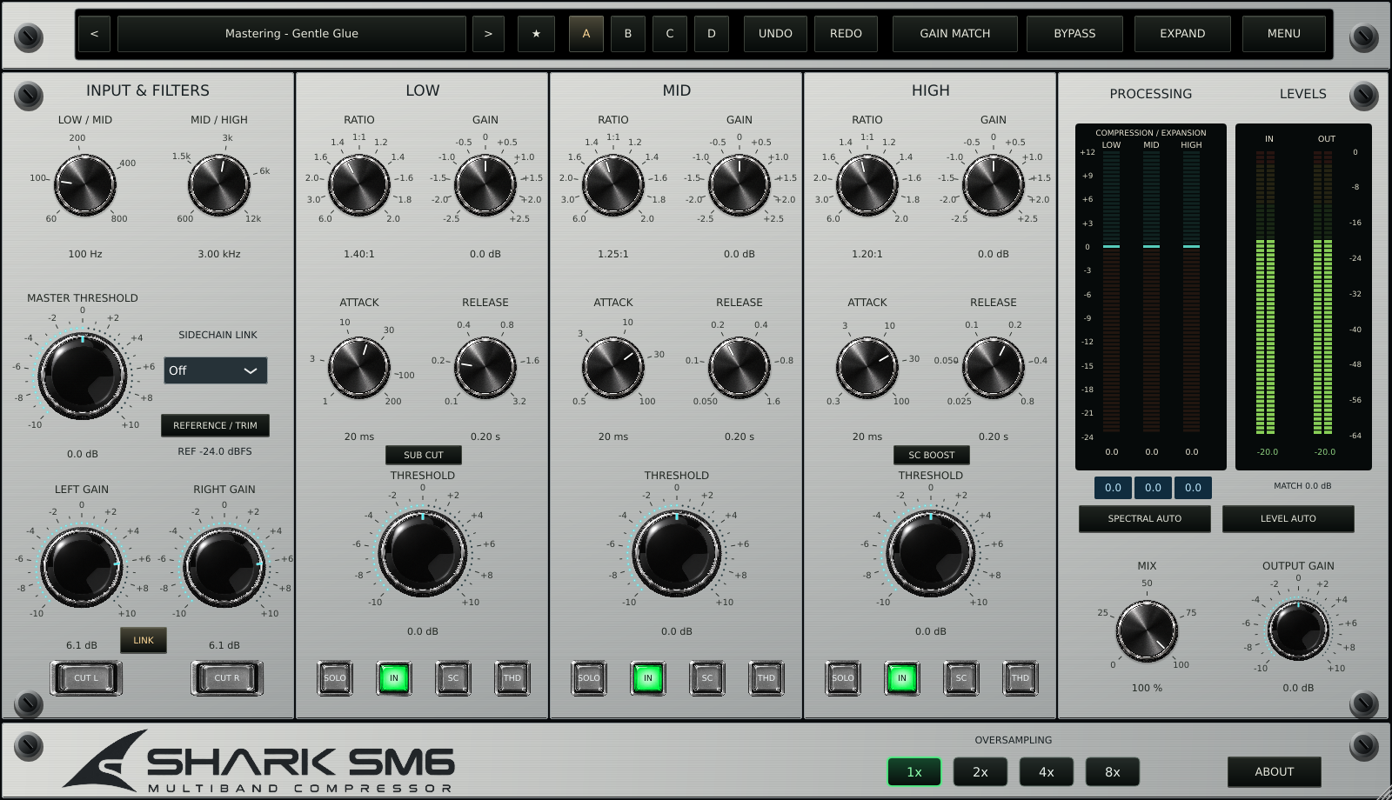Screen dimensions: 1392x800
Task: Enable THD on the HIGH band
Action: click(1021, 678)
